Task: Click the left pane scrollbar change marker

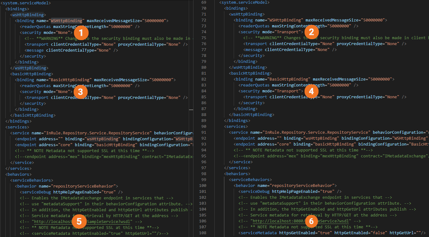Action: [191, 109]
